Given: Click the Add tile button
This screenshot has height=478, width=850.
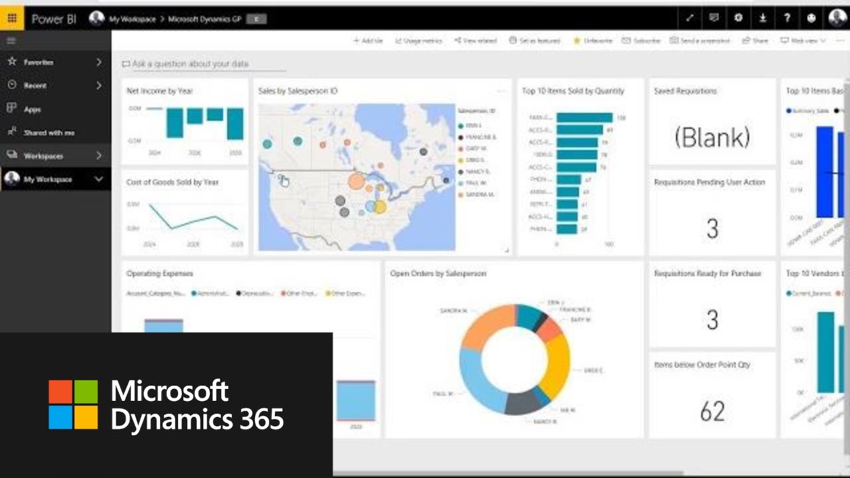Looking at the screenshot, I should click(x=368, y=41).
